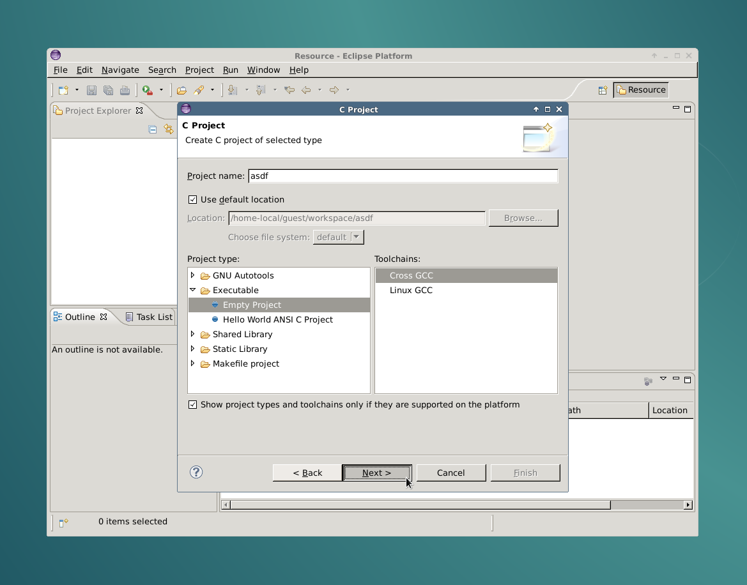This screenshot has width=747, height=585.
Task: Click the External Tools run icon
Action: (148, 90)
